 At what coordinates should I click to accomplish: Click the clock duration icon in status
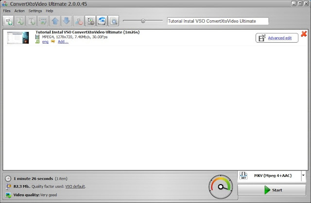pos(8,178)
